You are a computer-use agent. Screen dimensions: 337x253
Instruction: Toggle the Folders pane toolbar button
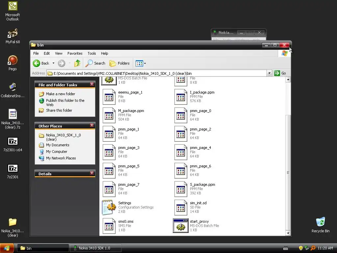click(119, 63)
